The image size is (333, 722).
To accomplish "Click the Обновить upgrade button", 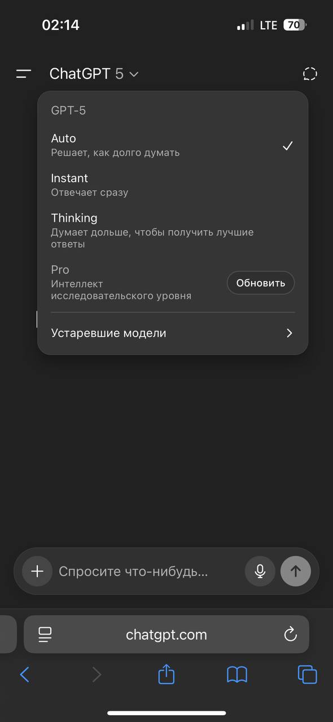I will click(261, 283).
